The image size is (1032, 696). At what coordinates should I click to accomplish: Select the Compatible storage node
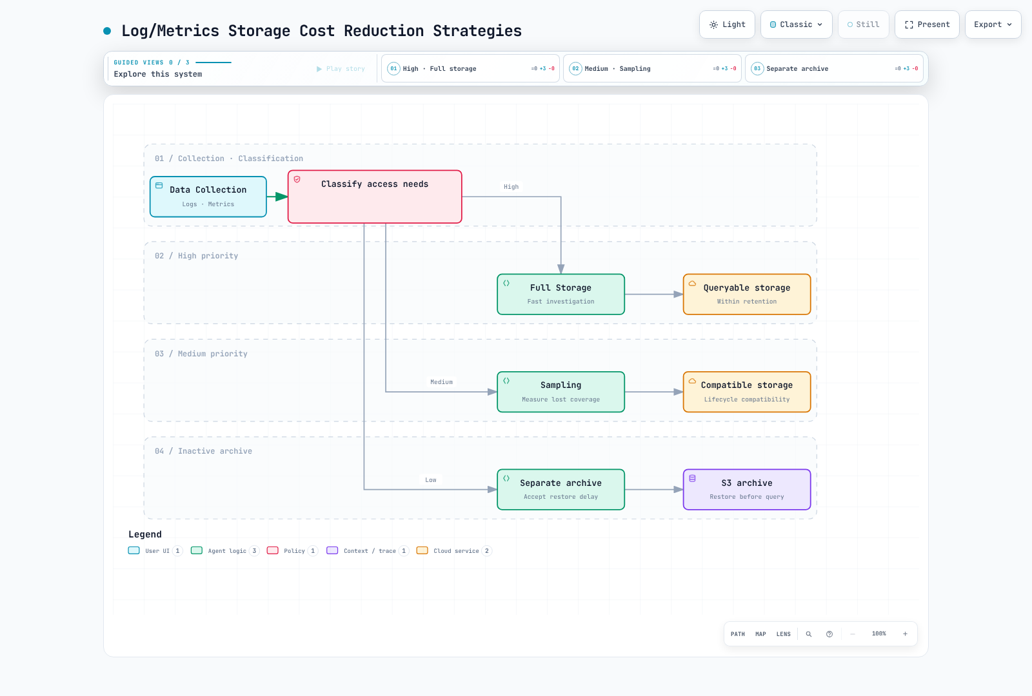(x=747, y=392)
